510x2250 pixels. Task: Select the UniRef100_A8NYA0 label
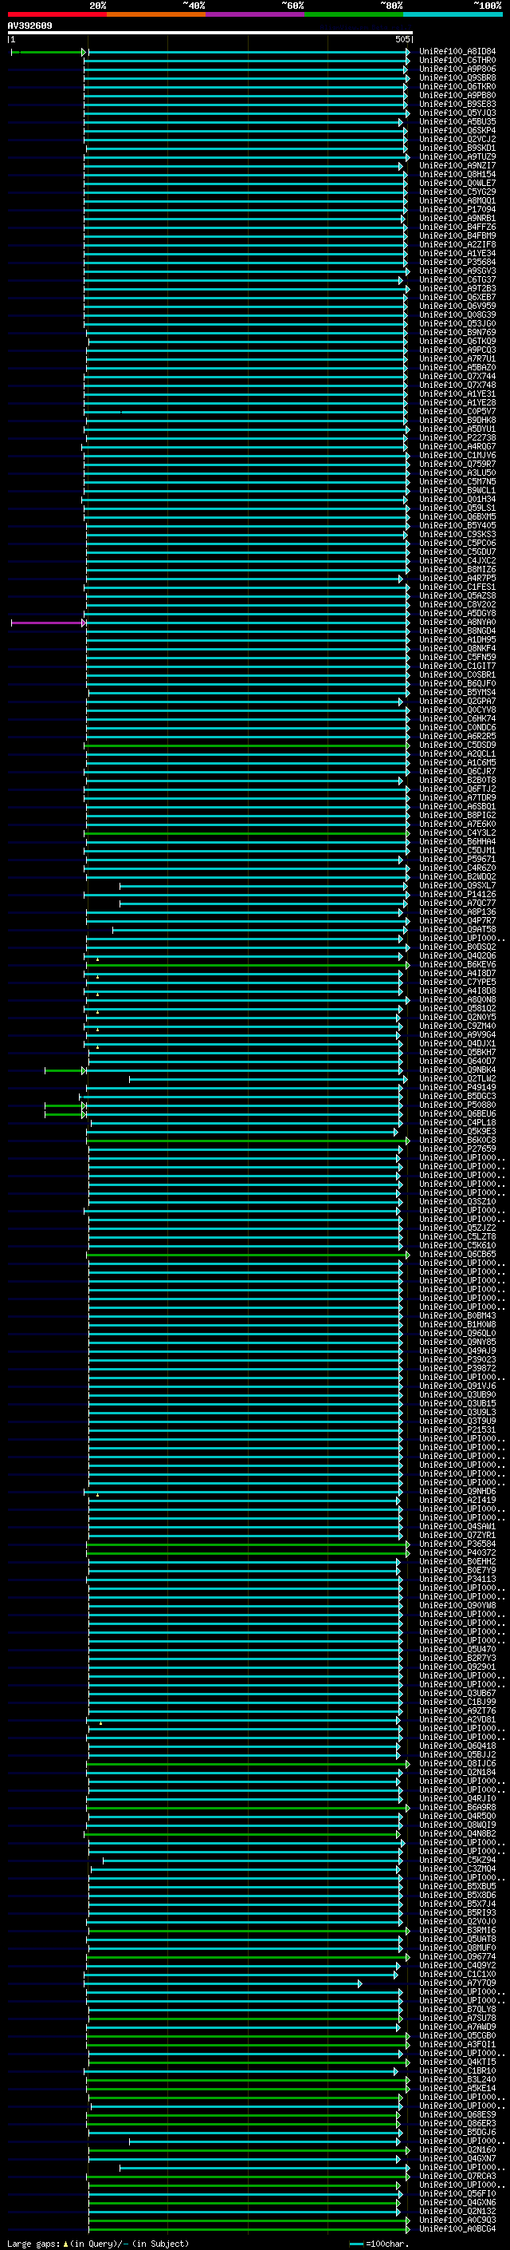(457, 622)
